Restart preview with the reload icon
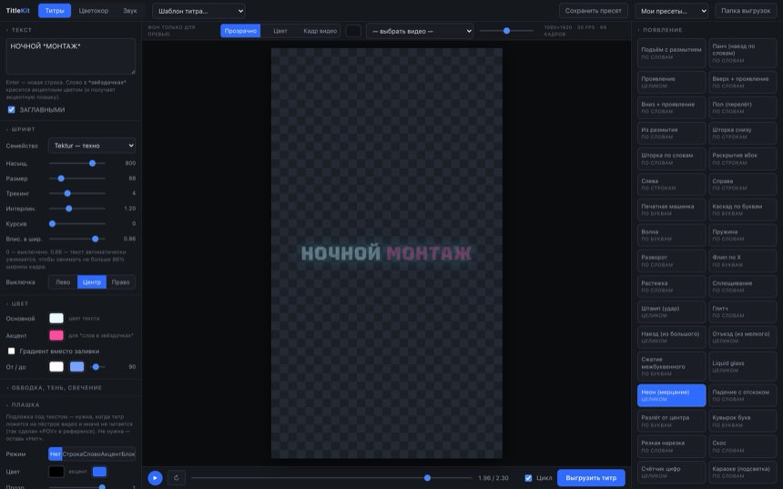 [177, 477]
